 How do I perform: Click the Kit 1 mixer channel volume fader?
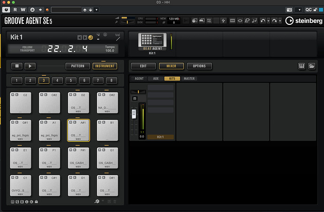coord(134,114)
